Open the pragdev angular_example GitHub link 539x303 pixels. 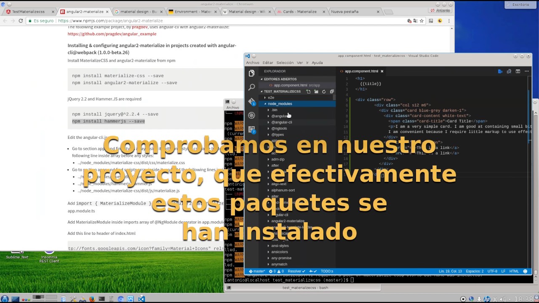pyautogui.click(x=112, y=34)
